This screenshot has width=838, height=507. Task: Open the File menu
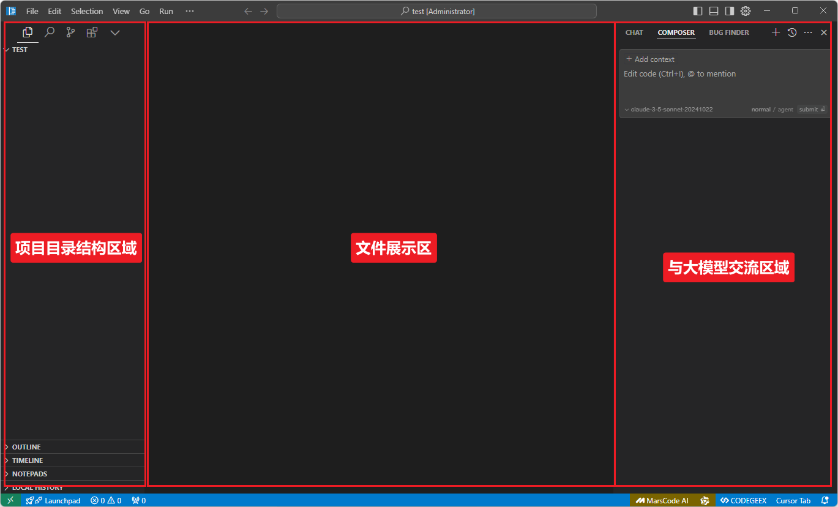(x=32, y=11)
